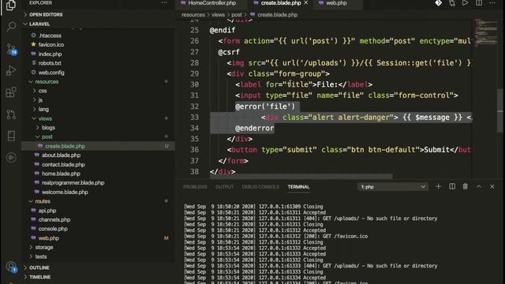Click the editor minimap

coord(486,32)
